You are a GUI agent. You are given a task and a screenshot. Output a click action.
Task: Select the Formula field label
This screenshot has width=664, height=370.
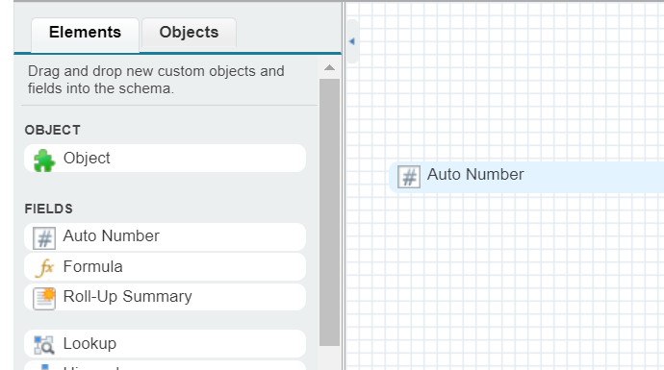[x=92, y=267]
